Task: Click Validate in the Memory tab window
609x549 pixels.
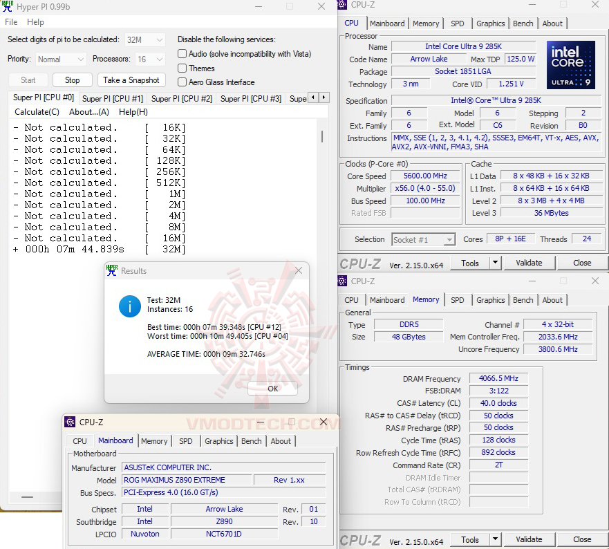Action: point(529,539)
